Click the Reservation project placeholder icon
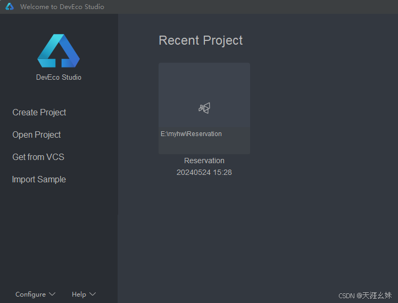 [204, 108]
